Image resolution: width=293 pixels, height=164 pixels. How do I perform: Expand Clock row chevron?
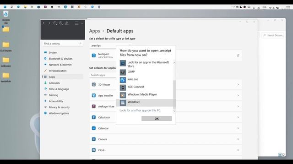[238, 150]
